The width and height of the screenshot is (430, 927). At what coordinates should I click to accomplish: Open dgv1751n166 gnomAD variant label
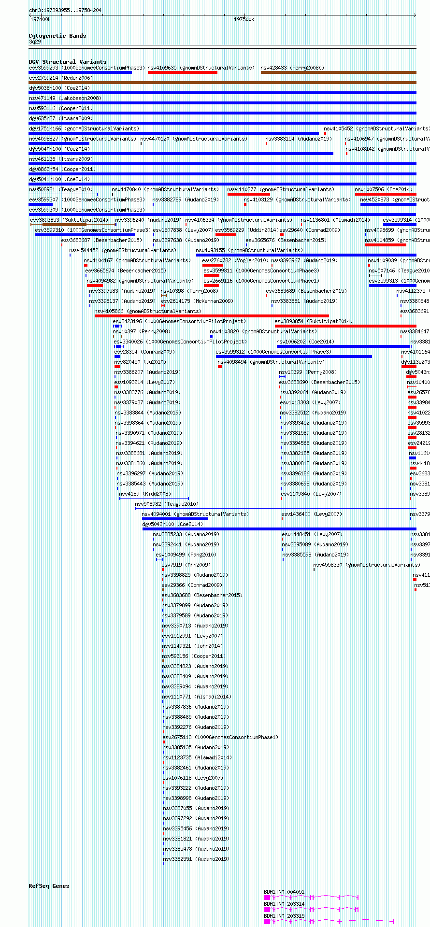point(84,129)
